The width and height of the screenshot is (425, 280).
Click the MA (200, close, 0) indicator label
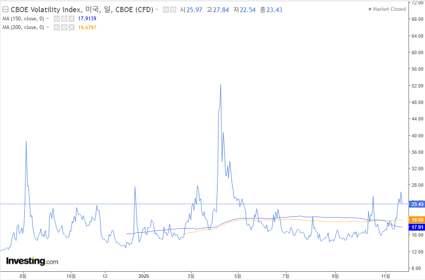[23, 27]
